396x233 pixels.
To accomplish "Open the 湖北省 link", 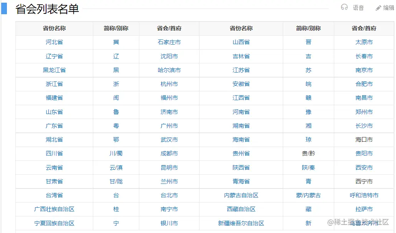I will click(x=54, y=139).
